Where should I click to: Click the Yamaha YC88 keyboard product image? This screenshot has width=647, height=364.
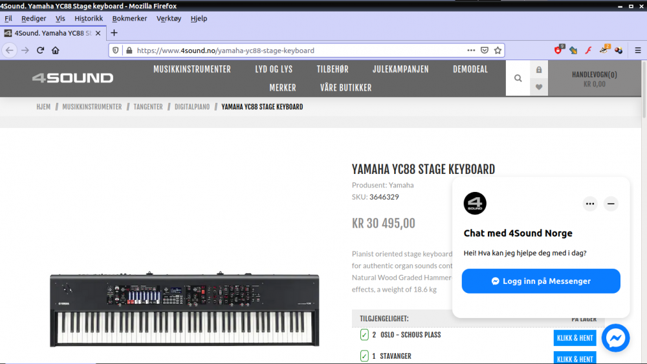[184, 310]
